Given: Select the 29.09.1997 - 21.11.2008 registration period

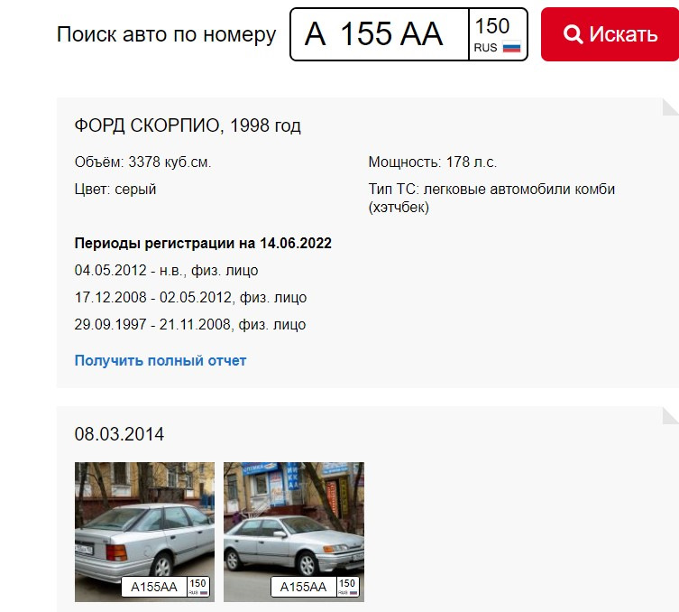Looking at the screenshot, I should 190,324.
